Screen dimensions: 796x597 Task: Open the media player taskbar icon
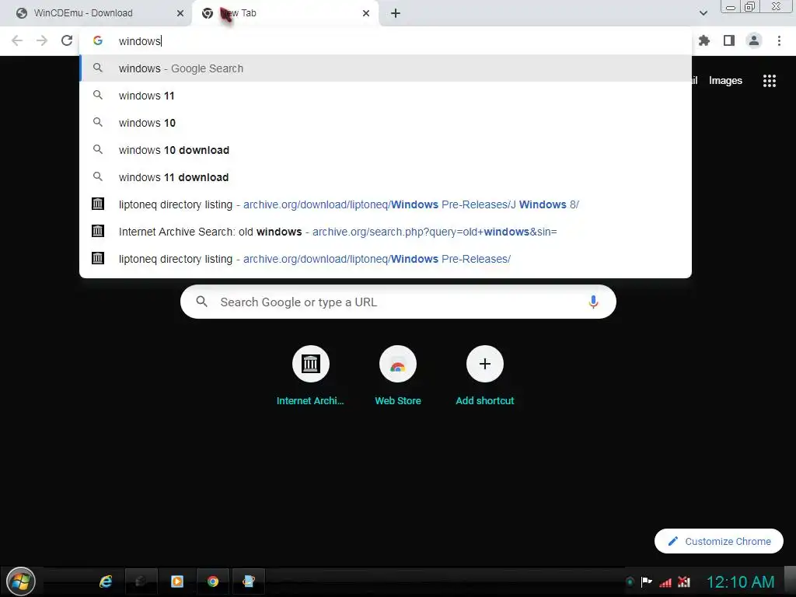[177, 581]
